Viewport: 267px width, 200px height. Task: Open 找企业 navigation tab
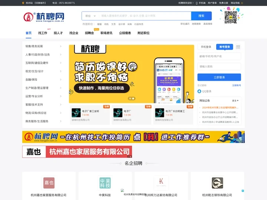pos(74,33)
